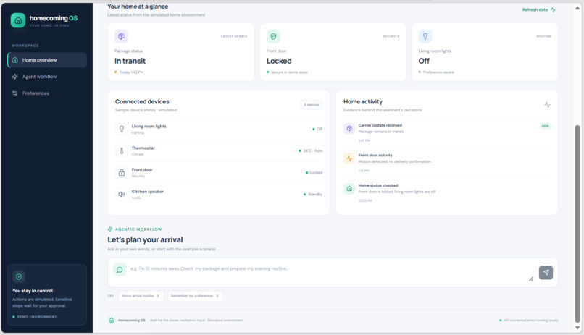Viewport: 584px width, 335px height.
Task: Click the Thermostat thermometer icon
Action: click(x=122, y=150)
